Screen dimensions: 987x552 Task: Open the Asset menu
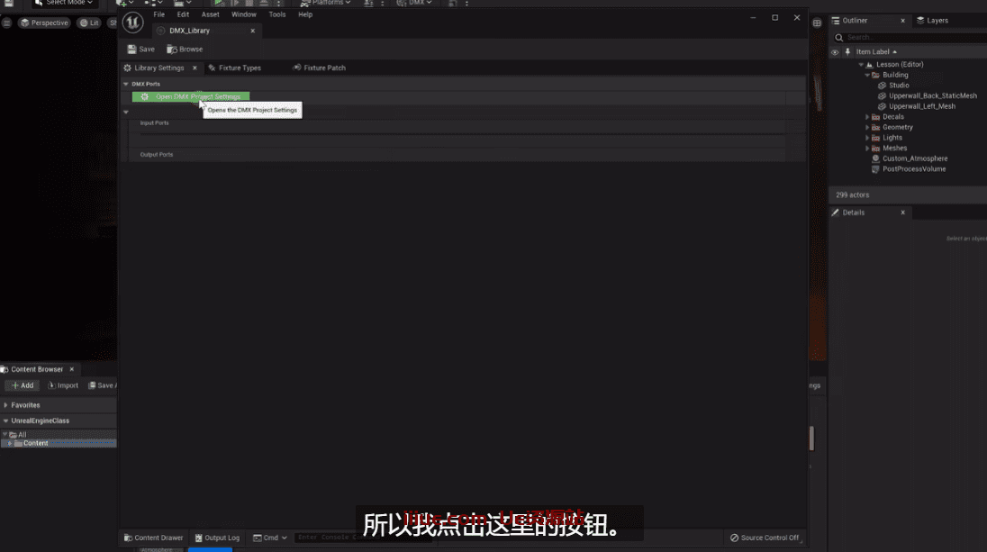[x=210, y=14]
